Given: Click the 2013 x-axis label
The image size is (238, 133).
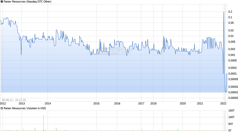Looking at the screenshot, I should point(22,103).
